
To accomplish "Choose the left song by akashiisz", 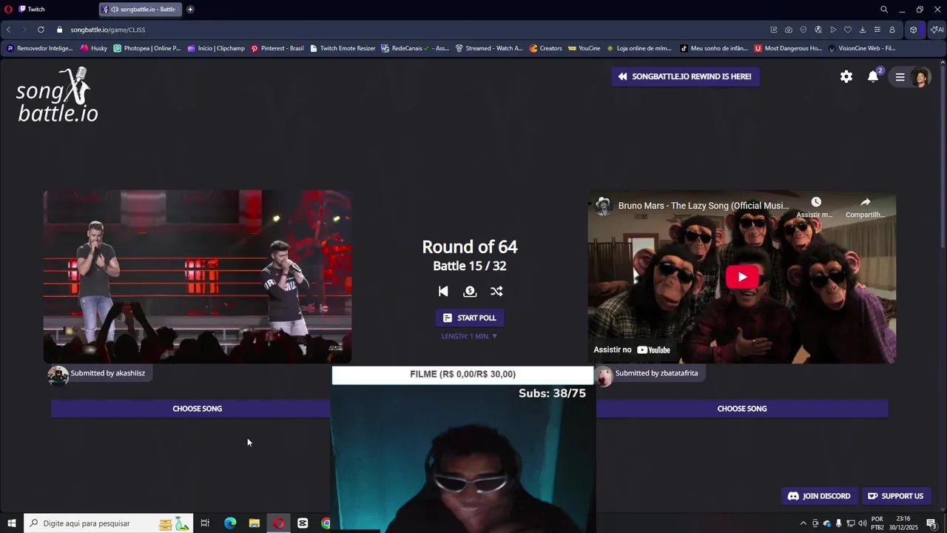I will point(198,409).
